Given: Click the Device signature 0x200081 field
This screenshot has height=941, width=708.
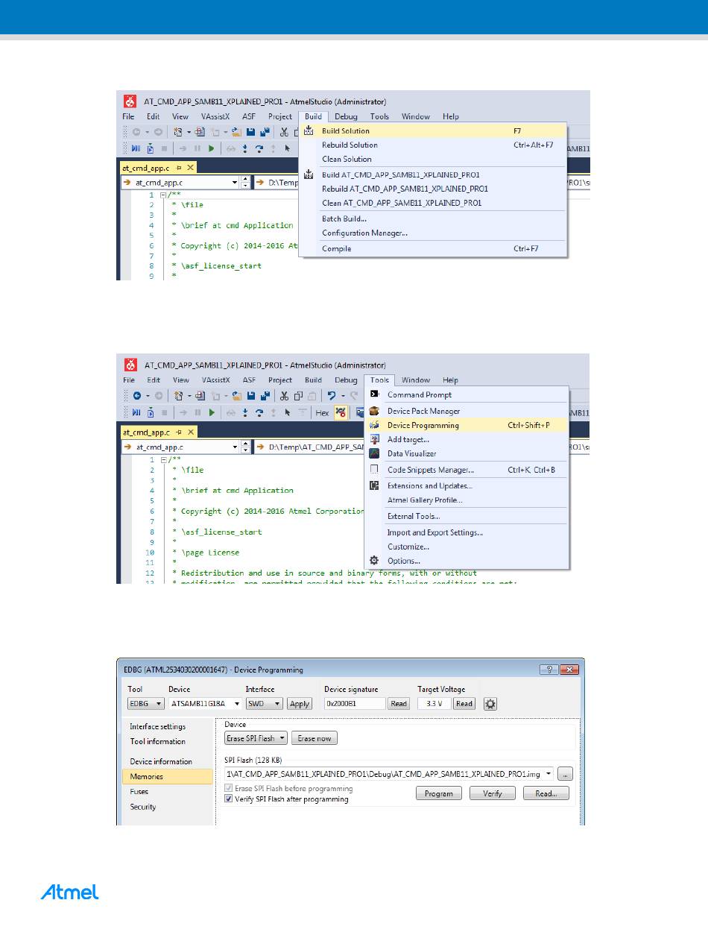Looking at the screenshot, I should pos(355,703).
